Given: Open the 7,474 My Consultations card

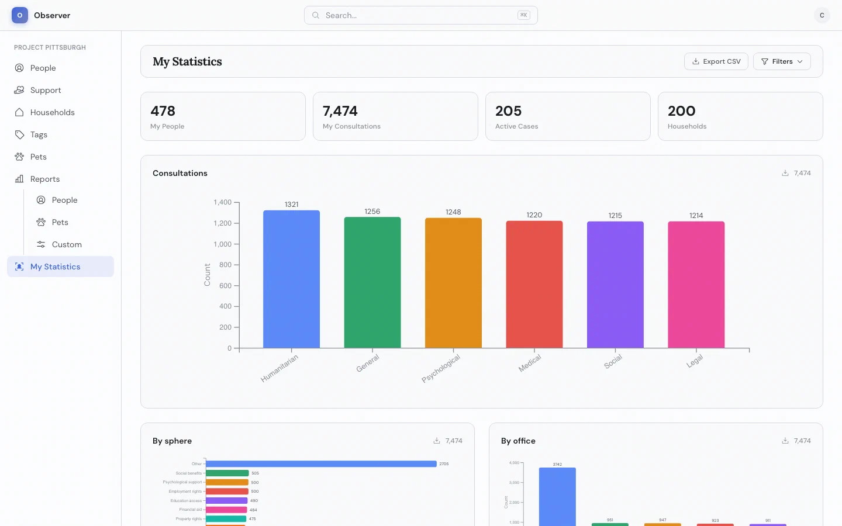Looking at the screenshot, I should (395, 116).
